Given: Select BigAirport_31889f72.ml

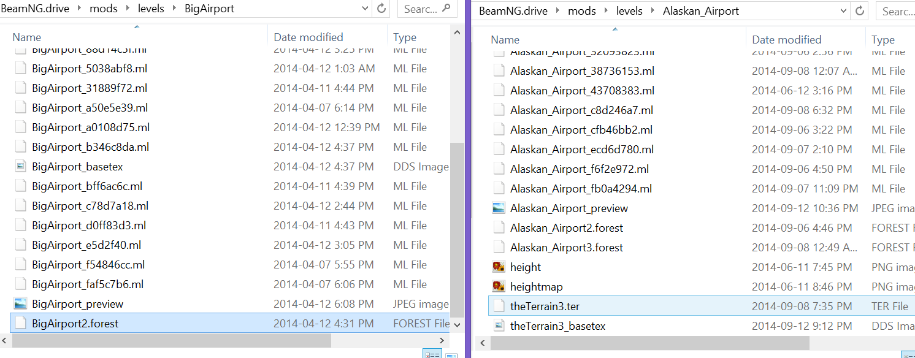Looking at the screenshot, I should (90, 88).
